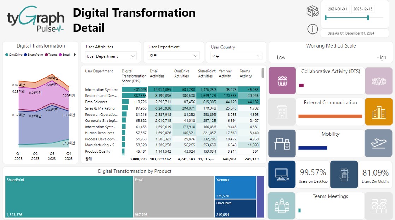Image resolution: width=395 pixels, height=220 pixels.
Task: Sort by Yammer Activity column header
Action: [x=225, y=73]
